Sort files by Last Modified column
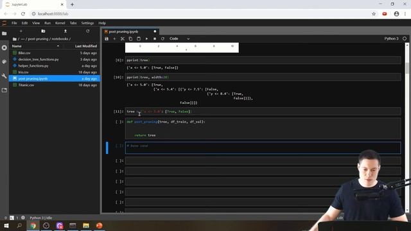Screen dimensions: 411x231 85,46
